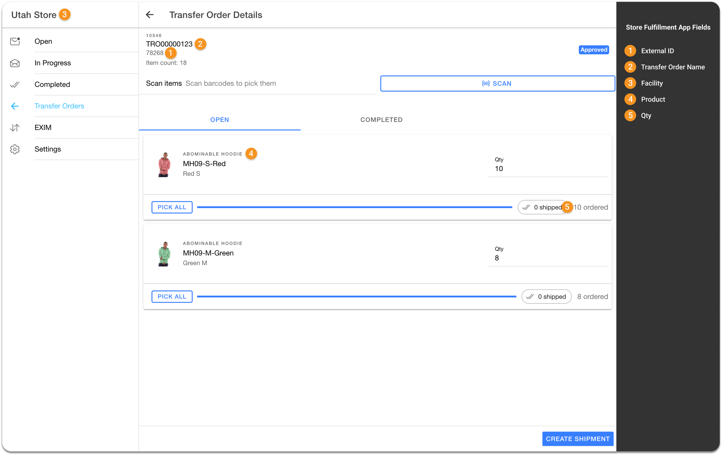Pick all MH09-M-Green items
The height and width of the screenshot is (455, 722).
pos(172,297)
